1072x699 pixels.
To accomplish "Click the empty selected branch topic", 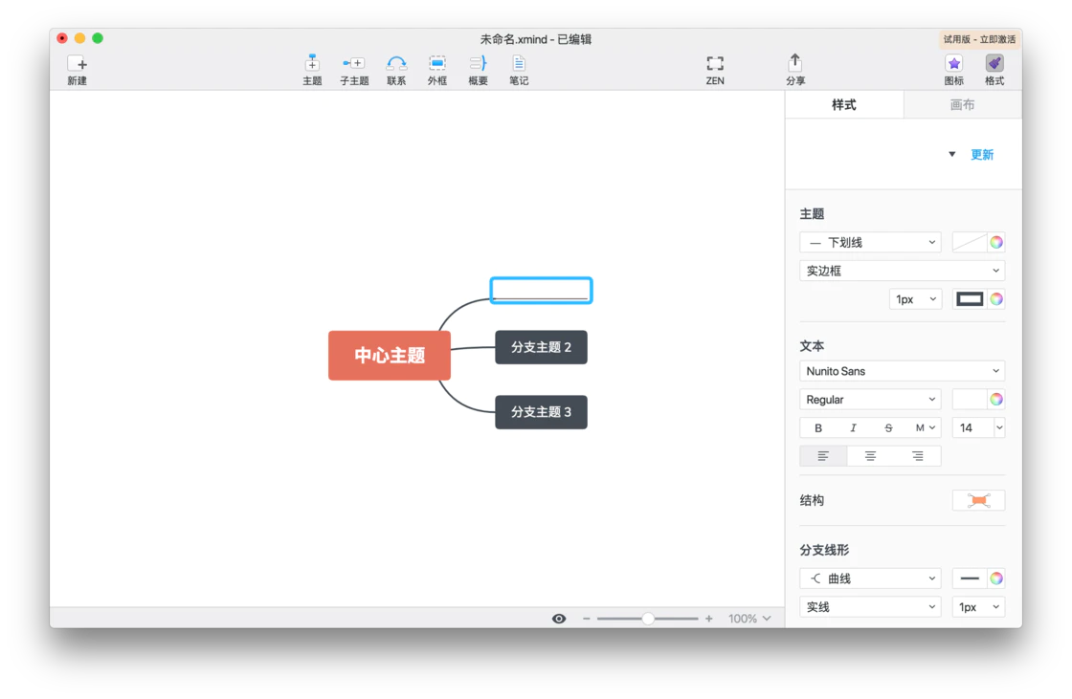I will tap(541, 291).
